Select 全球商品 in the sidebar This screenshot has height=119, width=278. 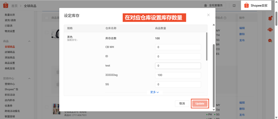tap(10, 47)
